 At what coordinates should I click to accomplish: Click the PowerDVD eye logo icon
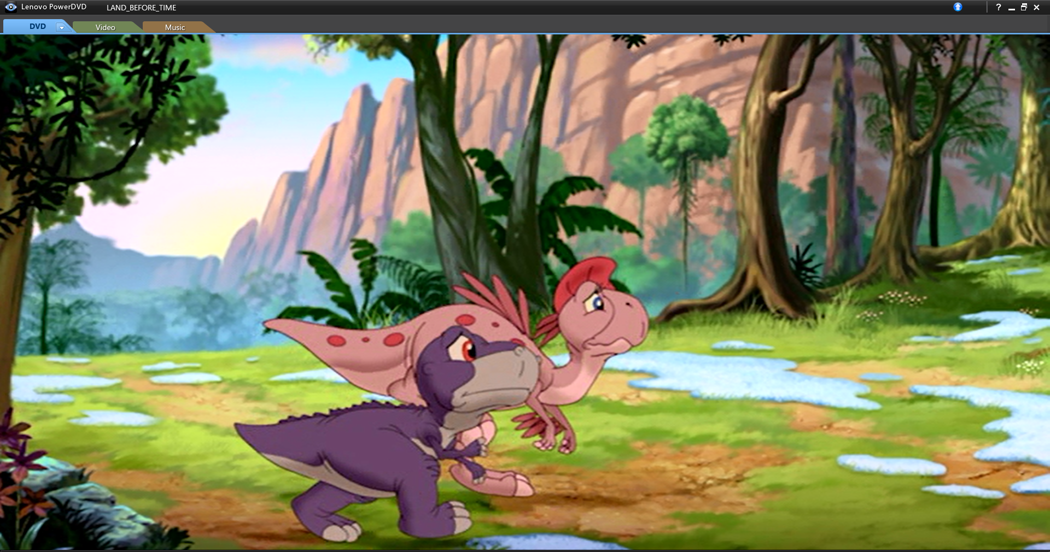point(10,7)
